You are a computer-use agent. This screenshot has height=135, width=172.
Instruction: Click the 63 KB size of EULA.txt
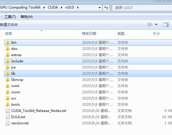tap(167, 117)
